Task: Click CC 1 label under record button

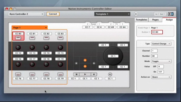Action: coord(97,78)
